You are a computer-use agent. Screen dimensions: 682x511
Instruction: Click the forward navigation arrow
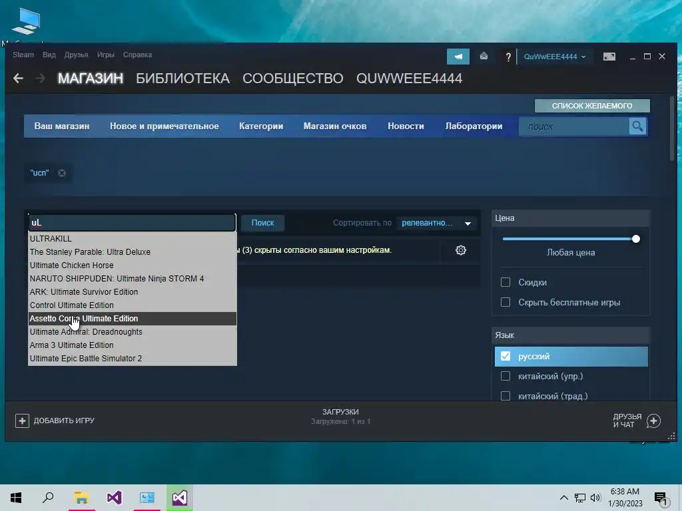point(40,79)
